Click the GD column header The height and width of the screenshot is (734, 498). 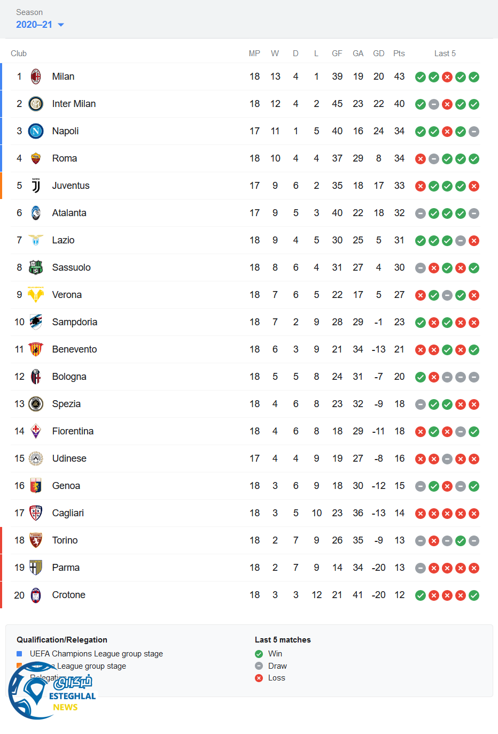click(379, 53)
